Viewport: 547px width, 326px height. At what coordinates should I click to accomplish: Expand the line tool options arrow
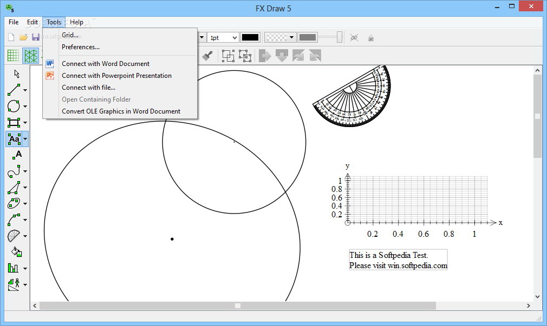pos(25,90)
